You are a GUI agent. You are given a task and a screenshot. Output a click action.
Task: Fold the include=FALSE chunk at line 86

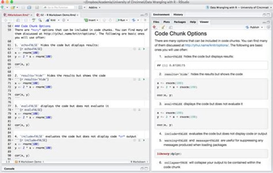tap(13, 140)
